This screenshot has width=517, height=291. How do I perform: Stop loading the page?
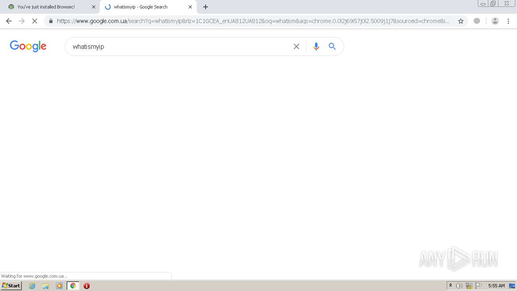click(x=35, y=21)
